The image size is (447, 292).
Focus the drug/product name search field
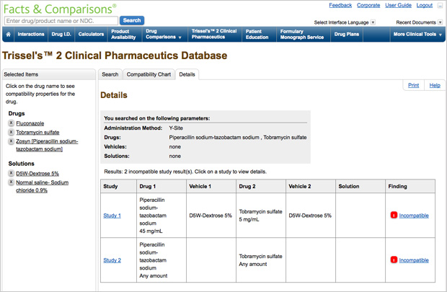61,21
